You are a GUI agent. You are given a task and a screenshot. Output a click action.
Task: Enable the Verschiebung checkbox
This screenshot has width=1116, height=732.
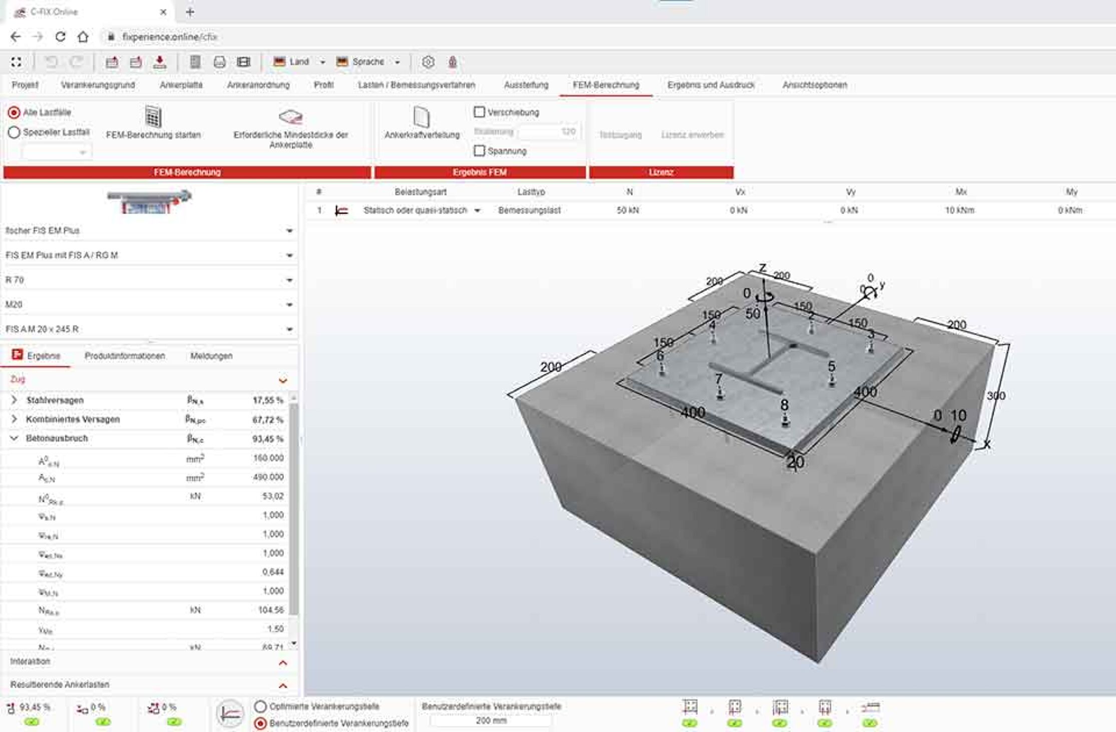pyautogui.click(x=480, y=112)
